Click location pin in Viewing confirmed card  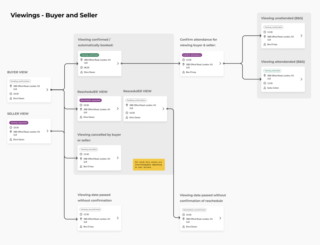coord(82,59)
